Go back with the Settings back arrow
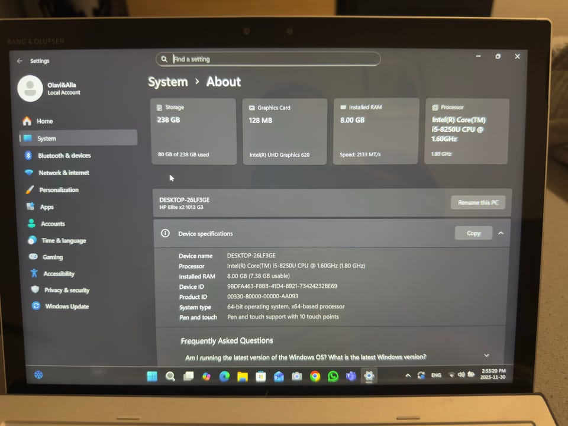The width and height of the screenshot is (568, 426). coord(20,61)
